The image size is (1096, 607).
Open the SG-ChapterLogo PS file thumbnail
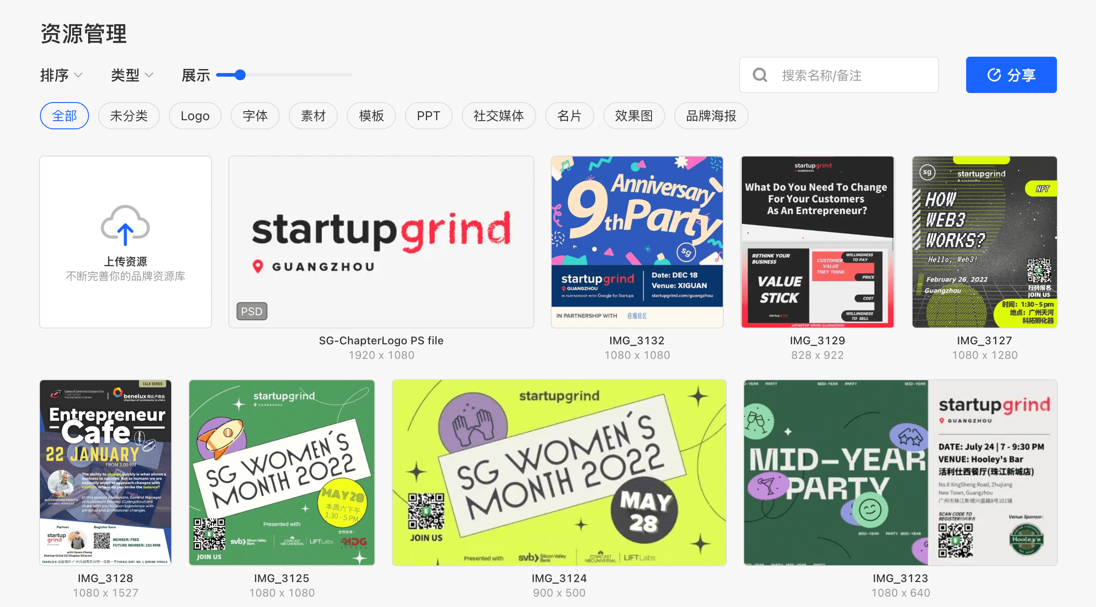pos(381,242)
